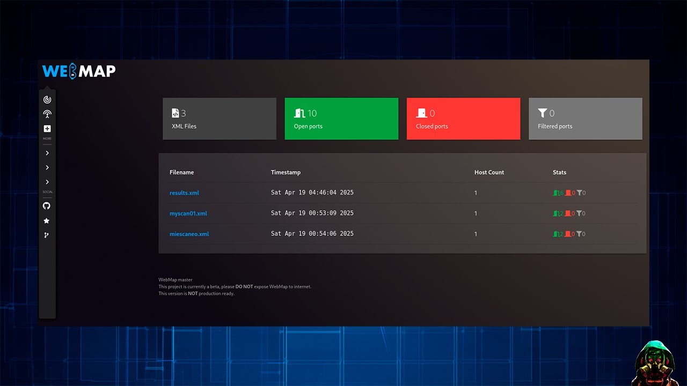Image resolution: width=687 pixels, height=386 pixels.
Task: Click host count value in results.xml row
Action: pos(476,193)
